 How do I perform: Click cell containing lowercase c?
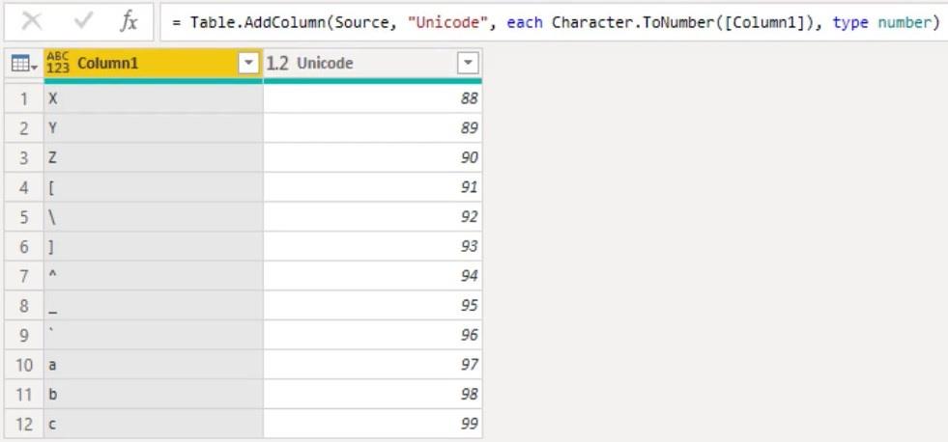tap(154, 424)
